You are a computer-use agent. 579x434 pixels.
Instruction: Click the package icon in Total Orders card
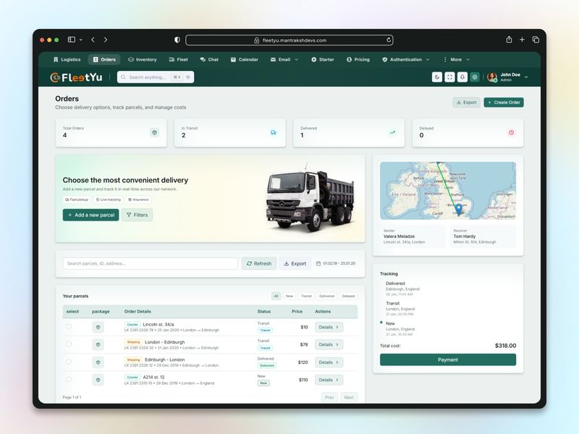[x=155, y=132]
